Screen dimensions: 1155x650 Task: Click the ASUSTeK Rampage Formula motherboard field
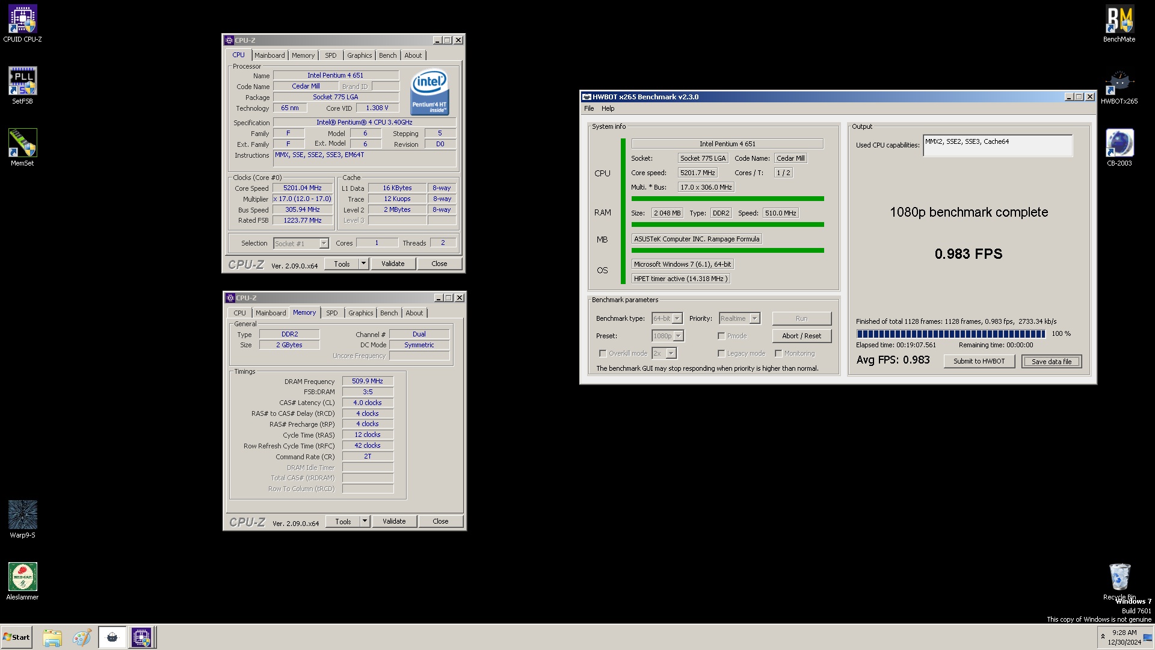pos(697,239)
